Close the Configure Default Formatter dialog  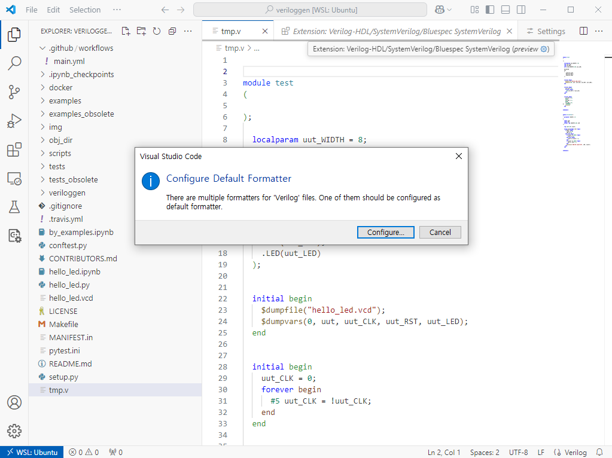click(x=459, y=156)
